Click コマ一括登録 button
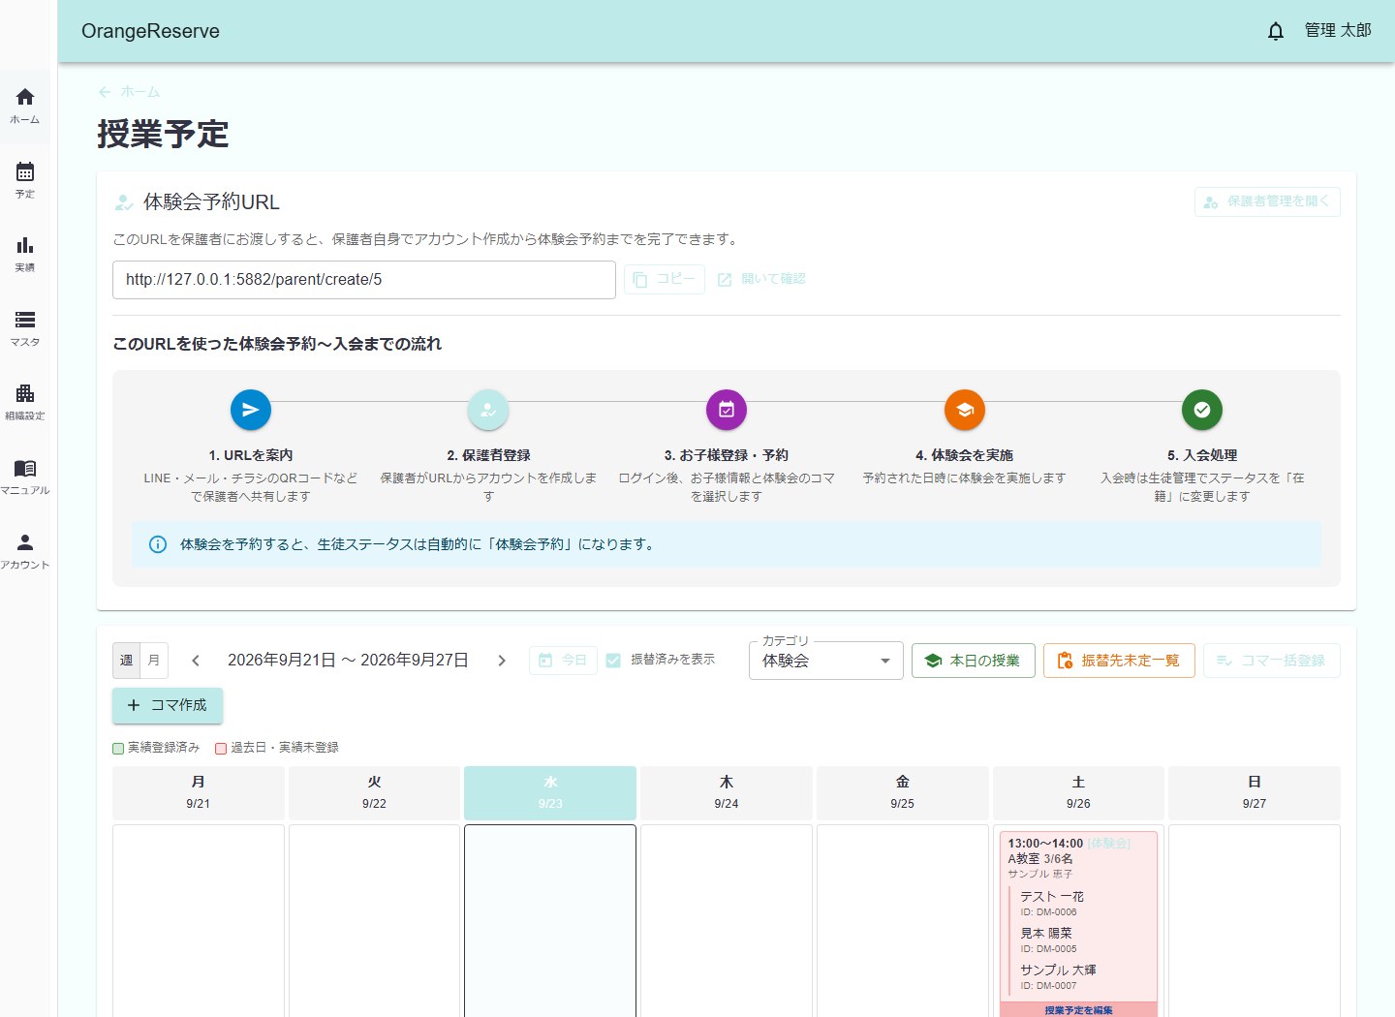1395x1017 pixels. tap(1272, 661)
